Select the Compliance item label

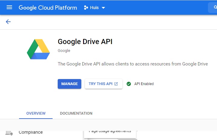pyautogui.click(x=31, y=132)
